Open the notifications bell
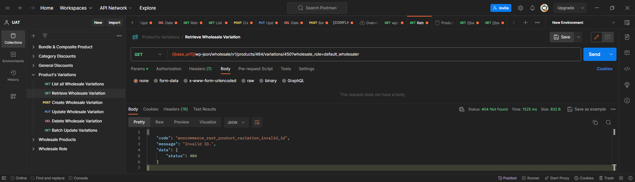635x182 pixels. point(532,8)
